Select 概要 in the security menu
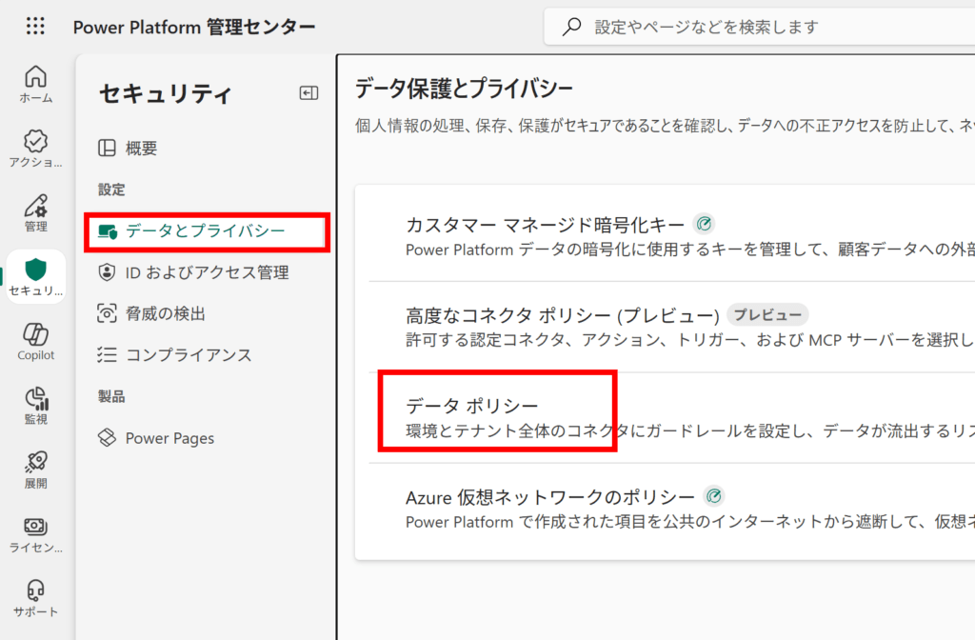The width and height of the screenshot is (975, 640). click(141, 148)
